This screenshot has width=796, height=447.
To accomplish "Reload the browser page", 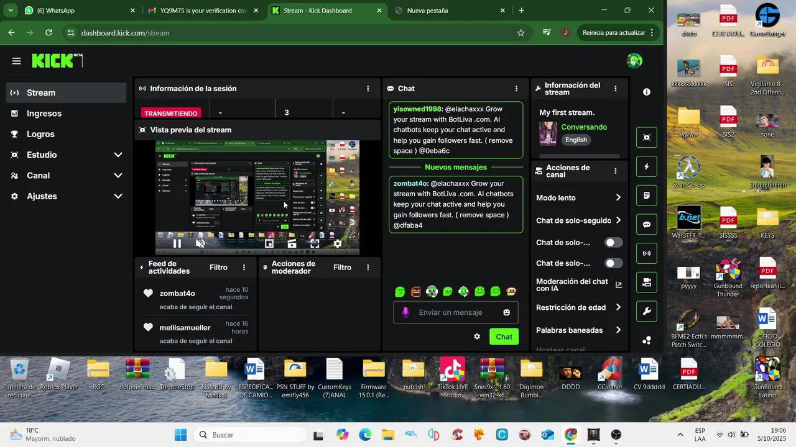I will point(49,33).
